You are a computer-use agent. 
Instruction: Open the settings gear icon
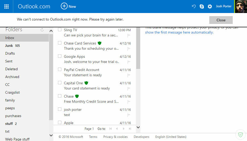pyautogui.click(x=210, y=7)
